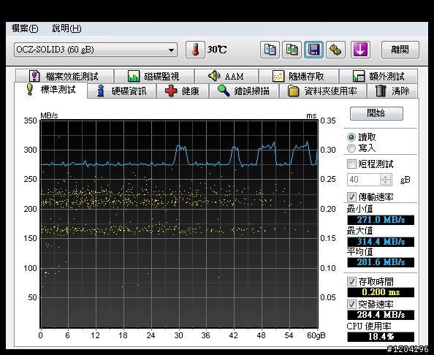
Task: Save screenshot floppy disk icon
Action: 313,50
